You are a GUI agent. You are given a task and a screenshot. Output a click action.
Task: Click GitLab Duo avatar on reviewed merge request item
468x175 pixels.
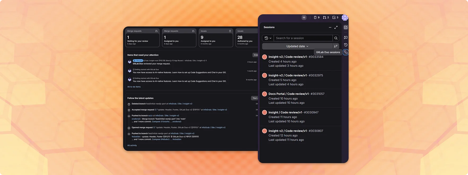[x=129, y=62]
